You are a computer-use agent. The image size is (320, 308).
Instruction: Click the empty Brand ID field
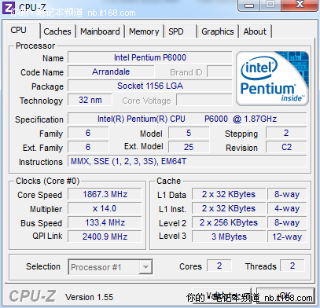pyautogui.click(x=219, y=71)
